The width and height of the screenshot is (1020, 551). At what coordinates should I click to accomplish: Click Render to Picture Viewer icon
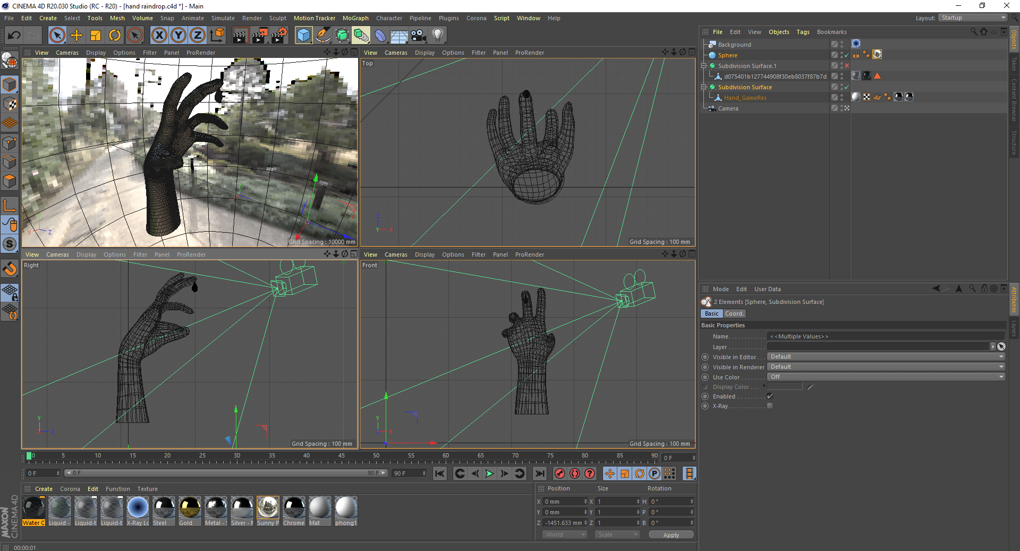pos(260,36)
